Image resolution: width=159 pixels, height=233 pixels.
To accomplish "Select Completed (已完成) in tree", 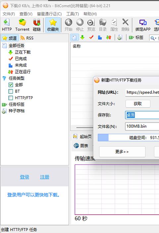I will click(21, 59).
